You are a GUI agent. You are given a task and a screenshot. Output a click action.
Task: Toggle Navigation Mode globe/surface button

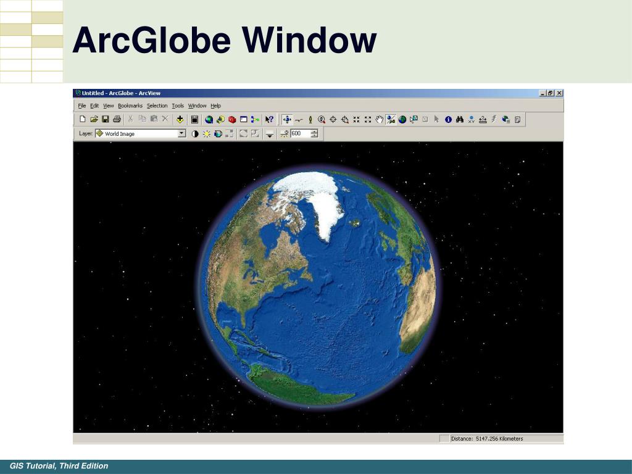coord(391,119)
